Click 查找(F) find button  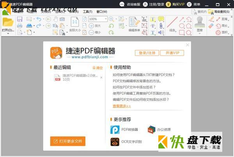(199, 12)
